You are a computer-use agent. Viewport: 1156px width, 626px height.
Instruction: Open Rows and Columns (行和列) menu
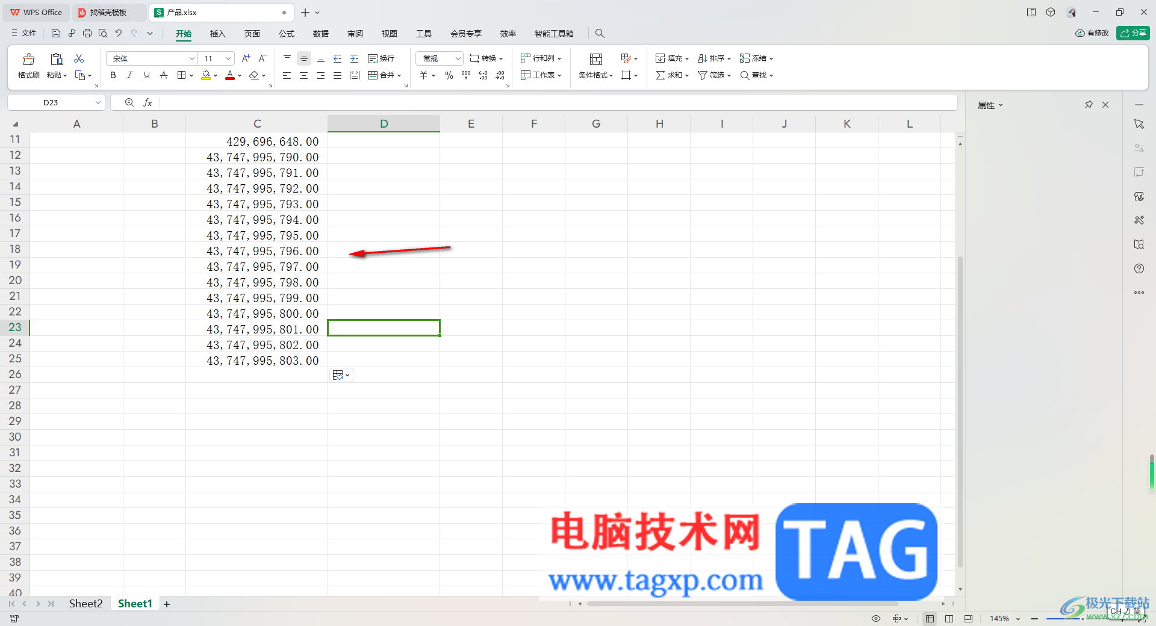point(541,58)
